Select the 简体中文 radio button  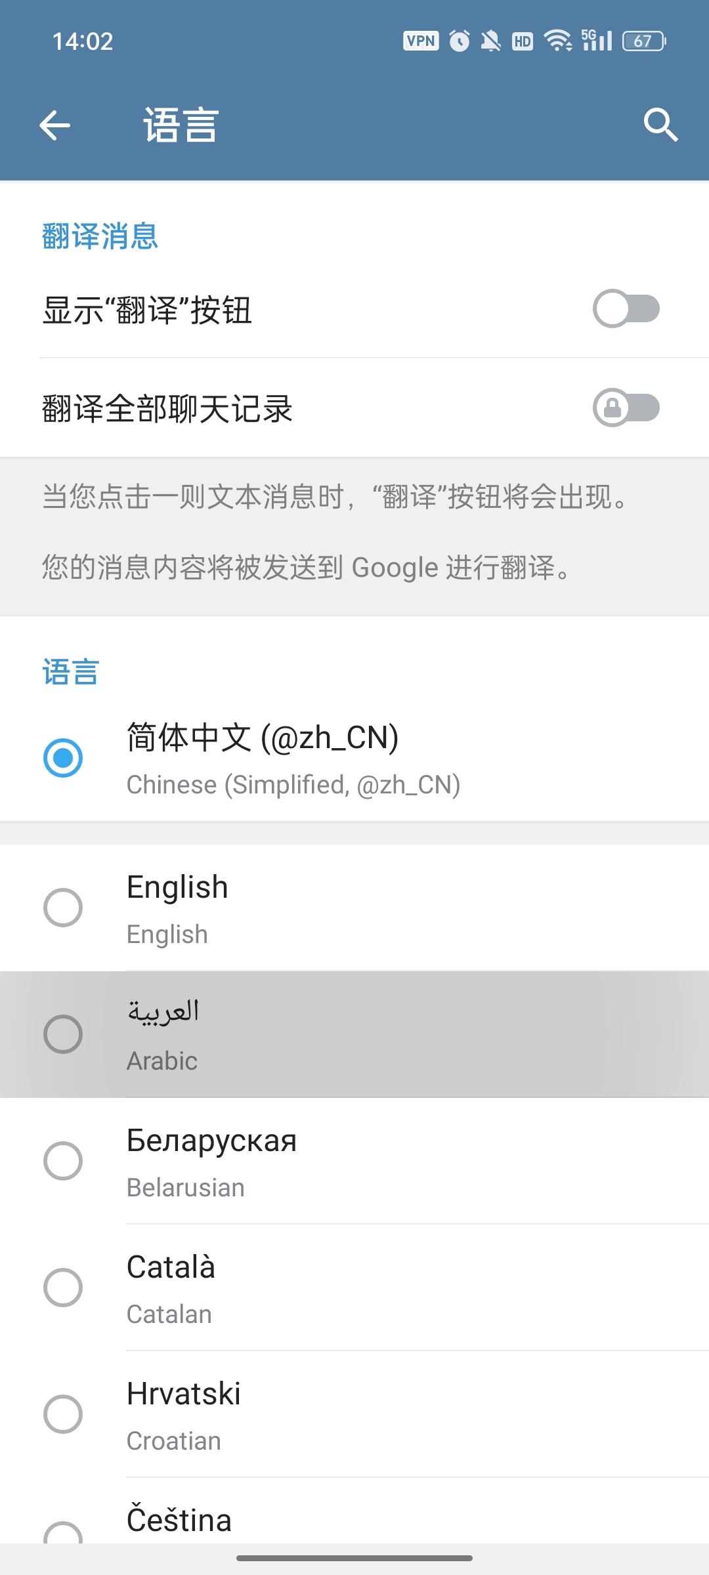click(x=63, y=758)
